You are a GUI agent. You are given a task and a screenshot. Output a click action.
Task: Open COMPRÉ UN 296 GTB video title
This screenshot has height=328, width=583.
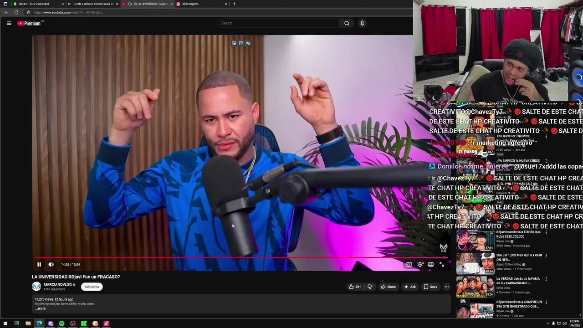click(x=519, y=304)
